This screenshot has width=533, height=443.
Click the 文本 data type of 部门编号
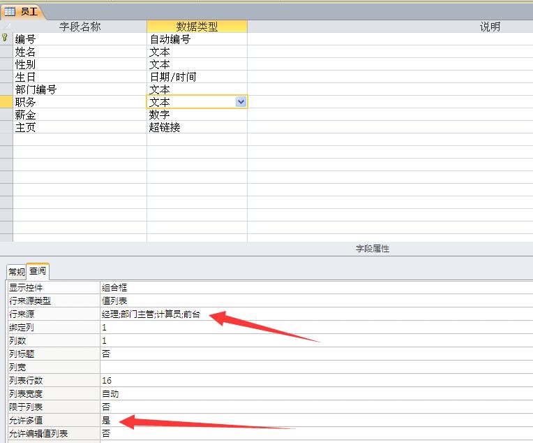(x=197, y=89)
